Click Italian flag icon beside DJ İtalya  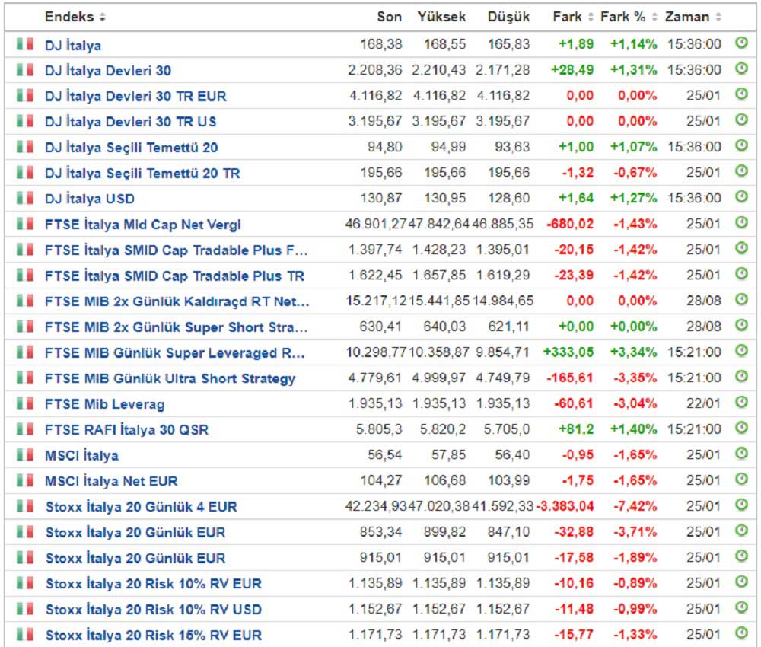coord(25,44)
